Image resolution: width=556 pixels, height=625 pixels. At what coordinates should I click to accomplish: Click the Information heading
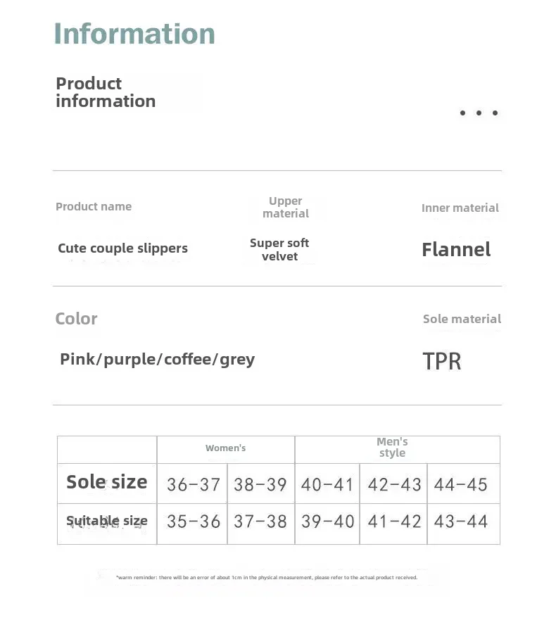pos(134,34)
